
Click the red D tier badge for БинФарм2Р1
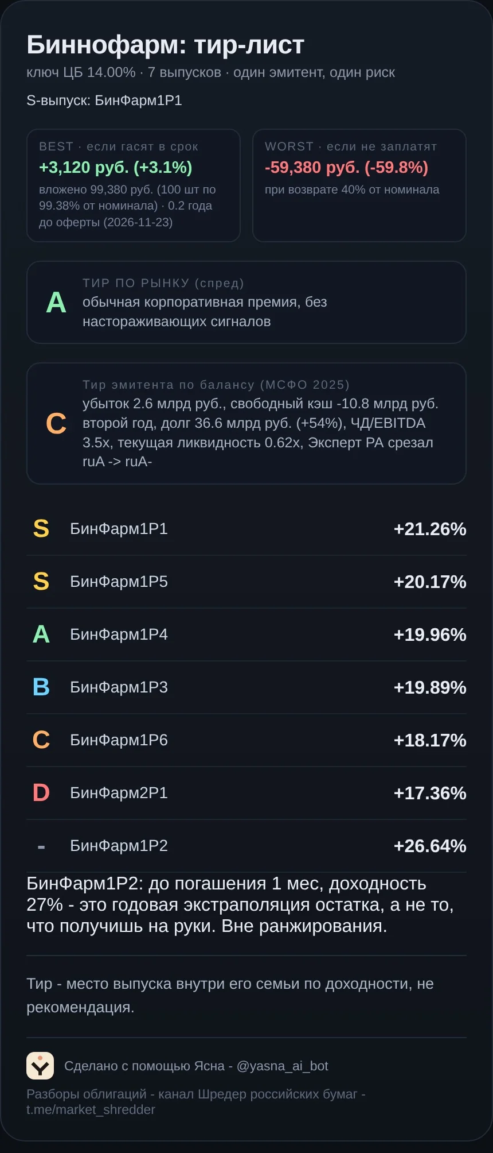[41, 792]
